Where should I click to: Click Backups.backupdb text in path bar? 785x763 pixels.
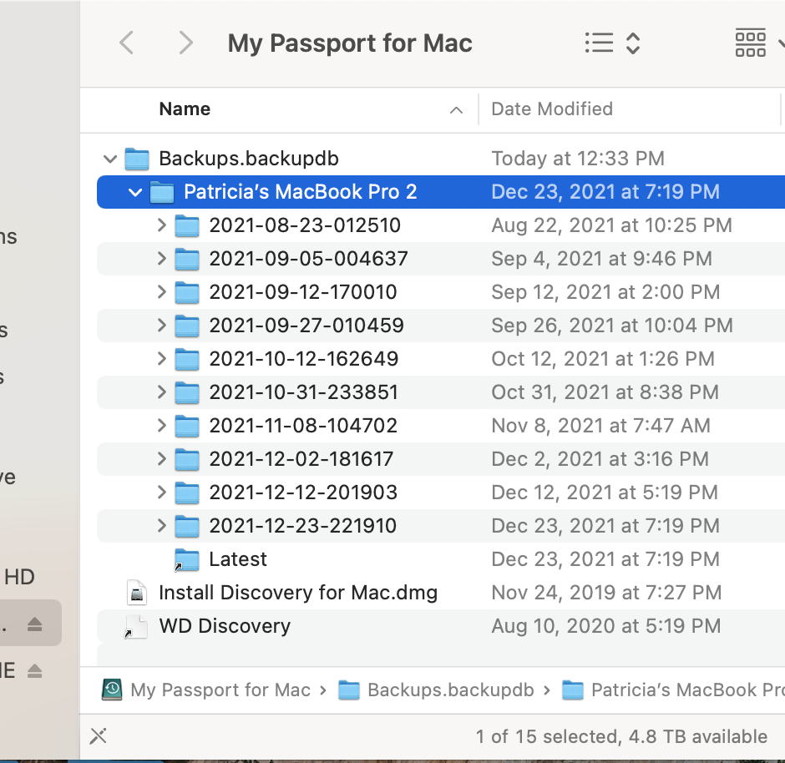point(451,690)
